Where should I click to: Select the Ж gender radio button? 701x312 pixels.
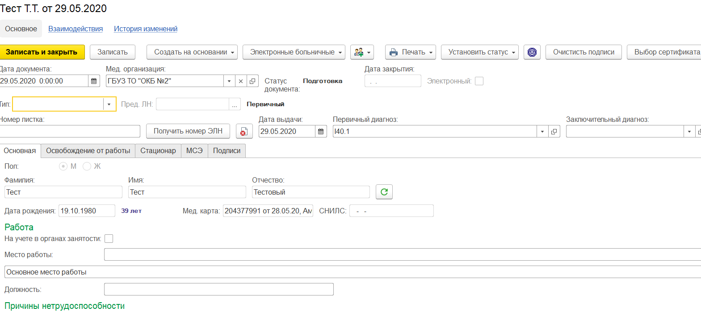click(x=87, y=166)
